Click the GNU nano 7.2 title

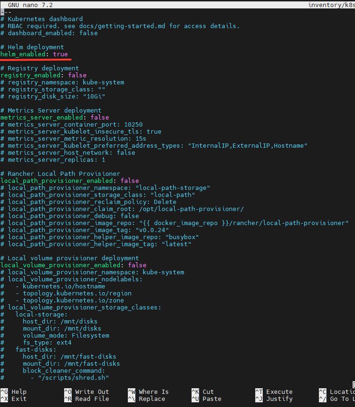pyautogui.click(x=30, y=5)
